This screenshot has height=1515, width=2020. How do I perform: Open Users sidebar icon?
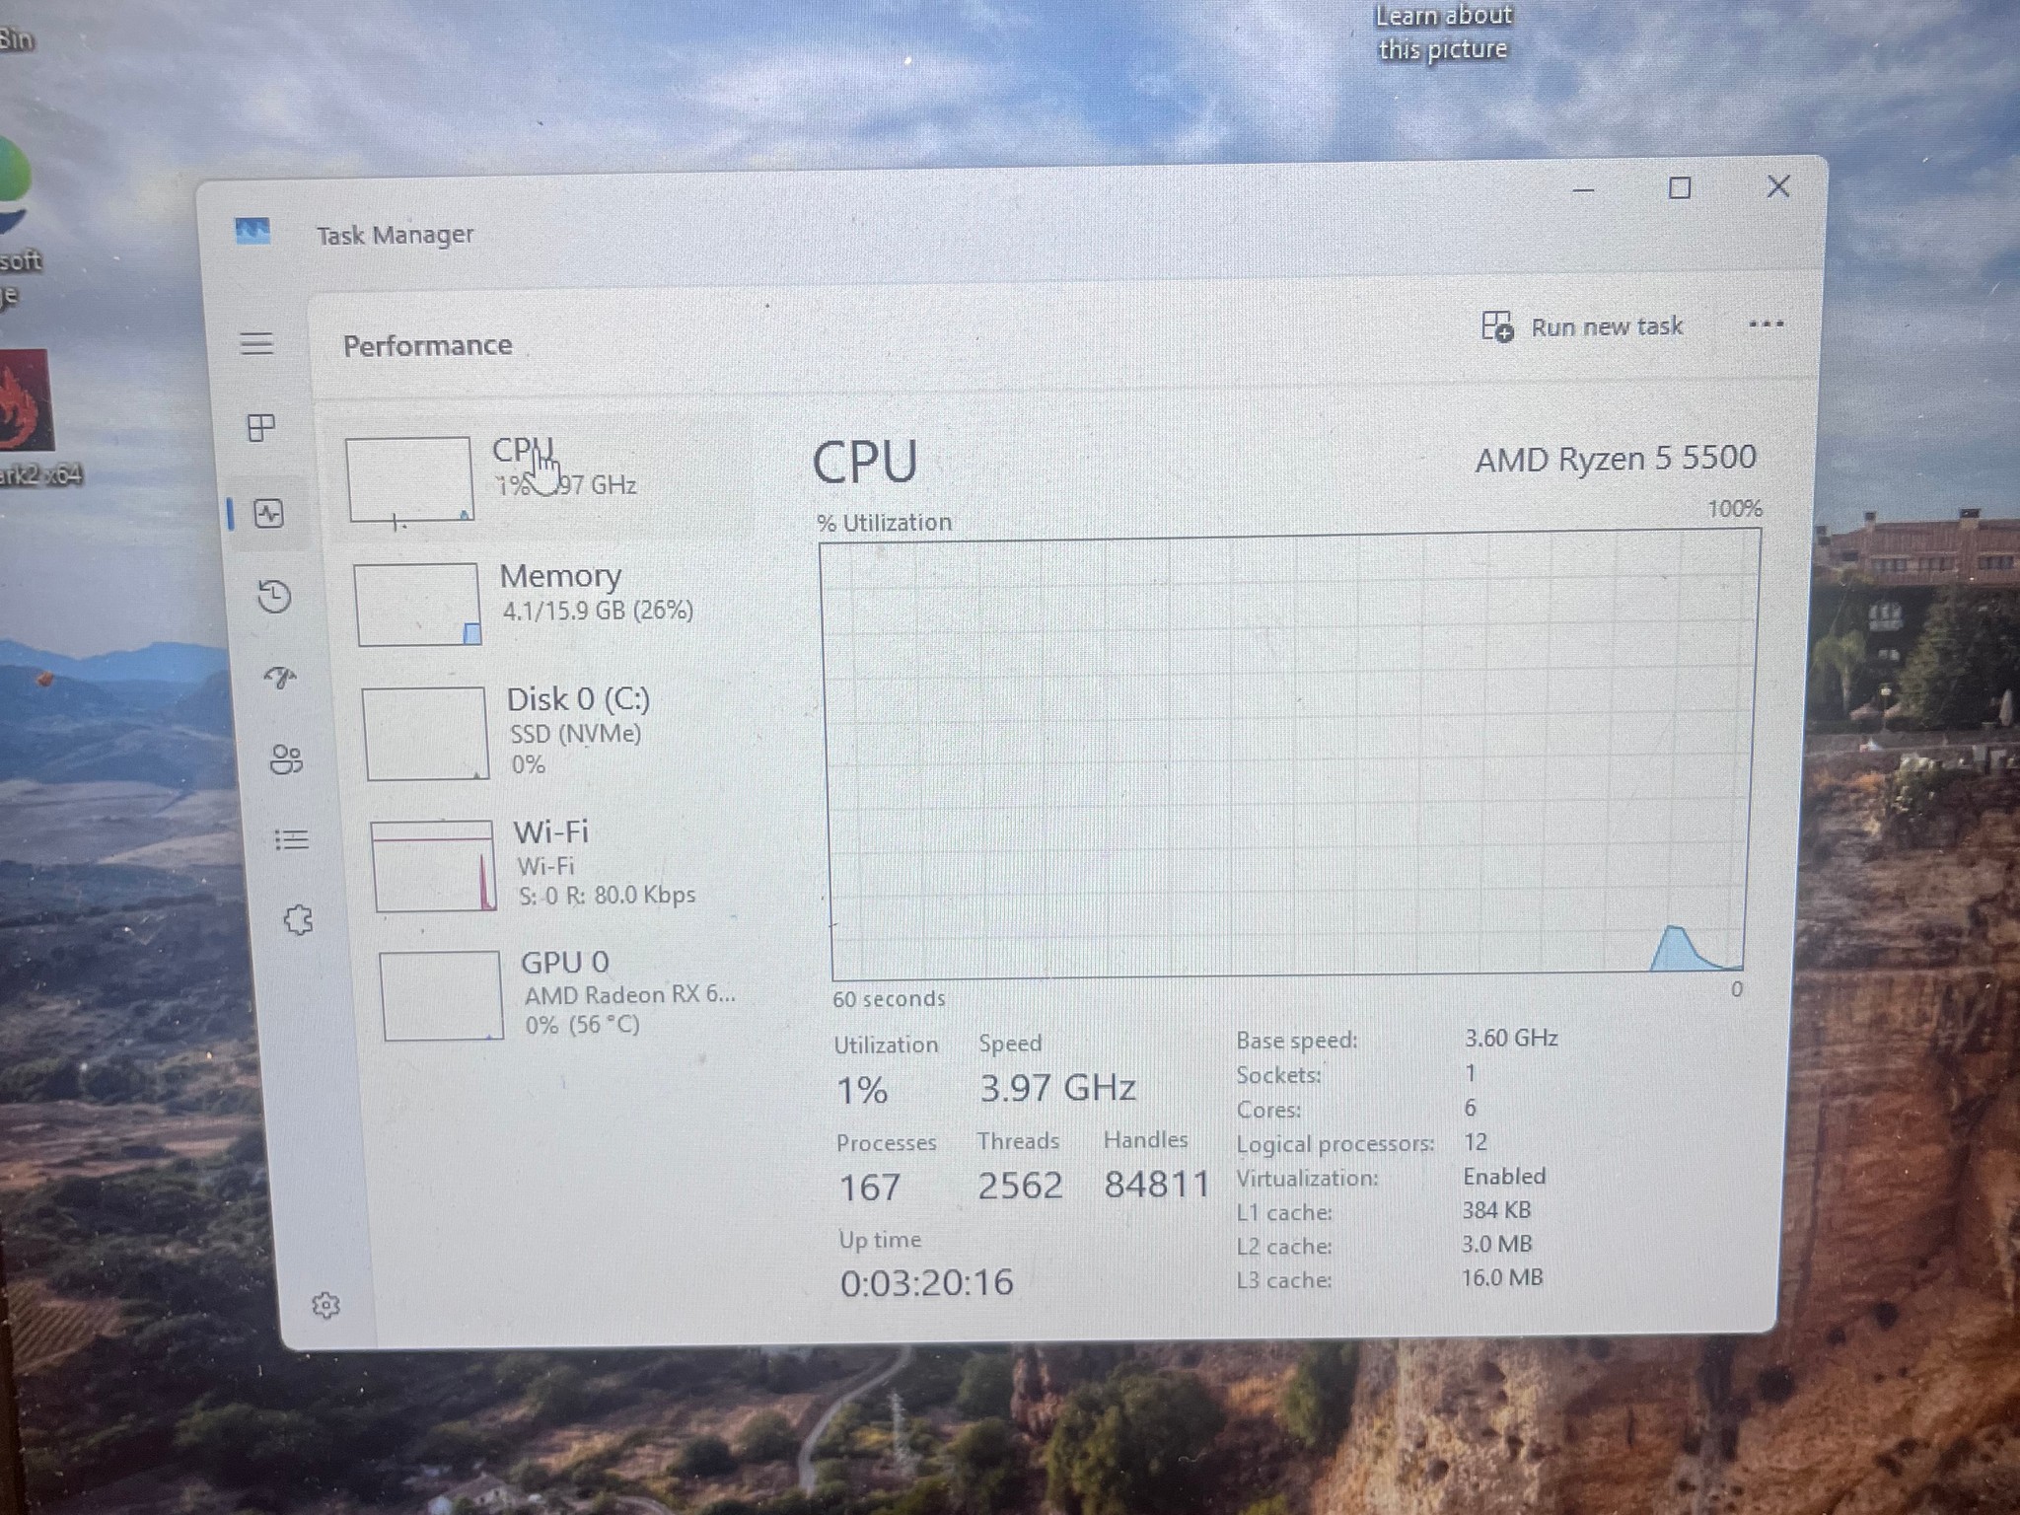286,759
